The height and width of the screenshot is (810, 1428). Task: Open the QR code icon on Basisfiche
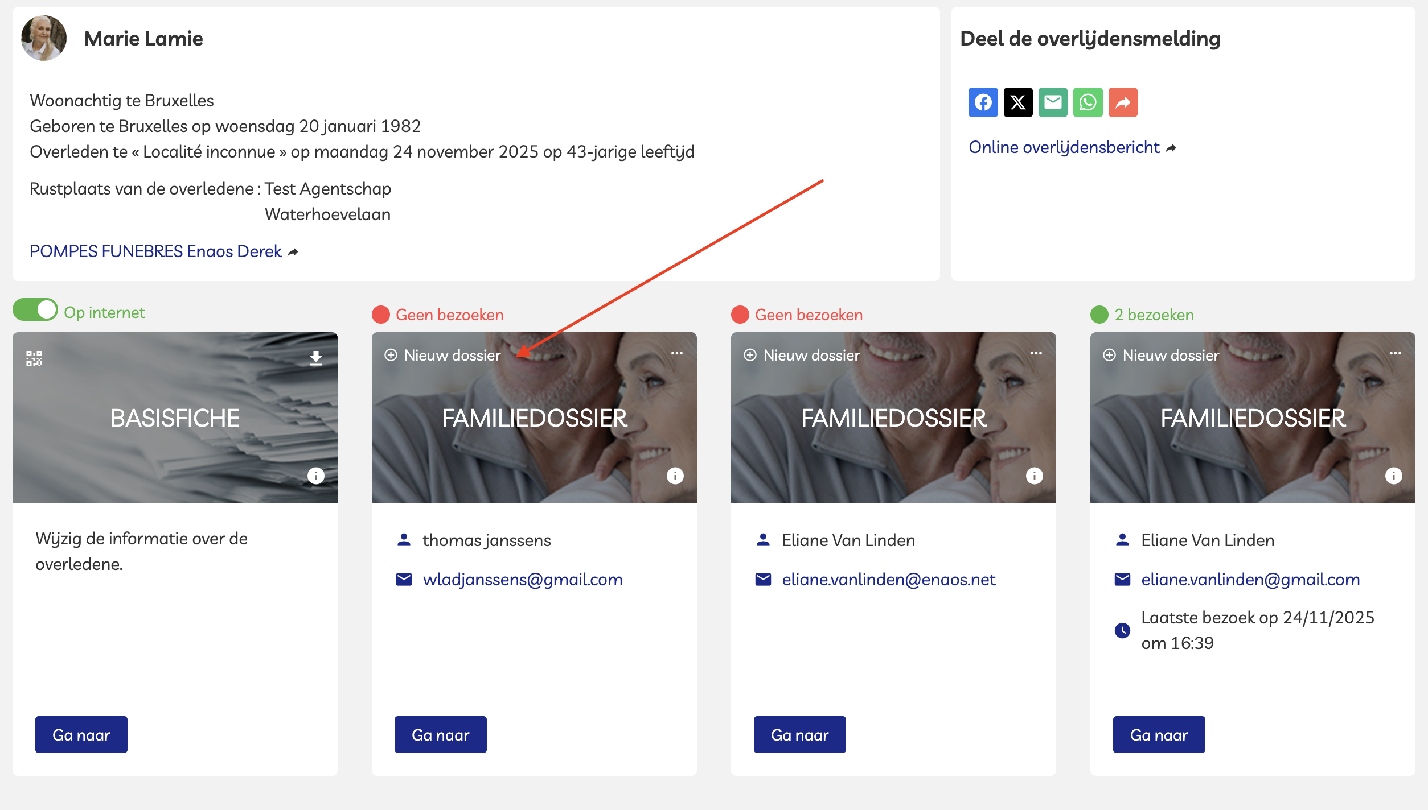coord(34,358)
